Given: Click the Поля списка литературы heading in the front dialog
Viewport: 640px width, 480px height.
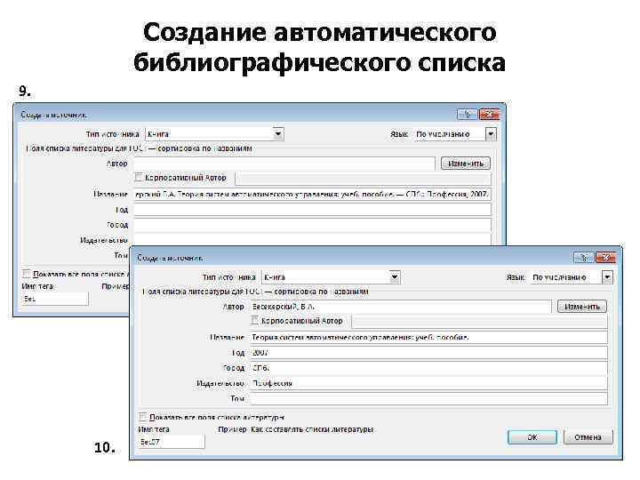Looking at the screenshot, I should coord(255,292).
